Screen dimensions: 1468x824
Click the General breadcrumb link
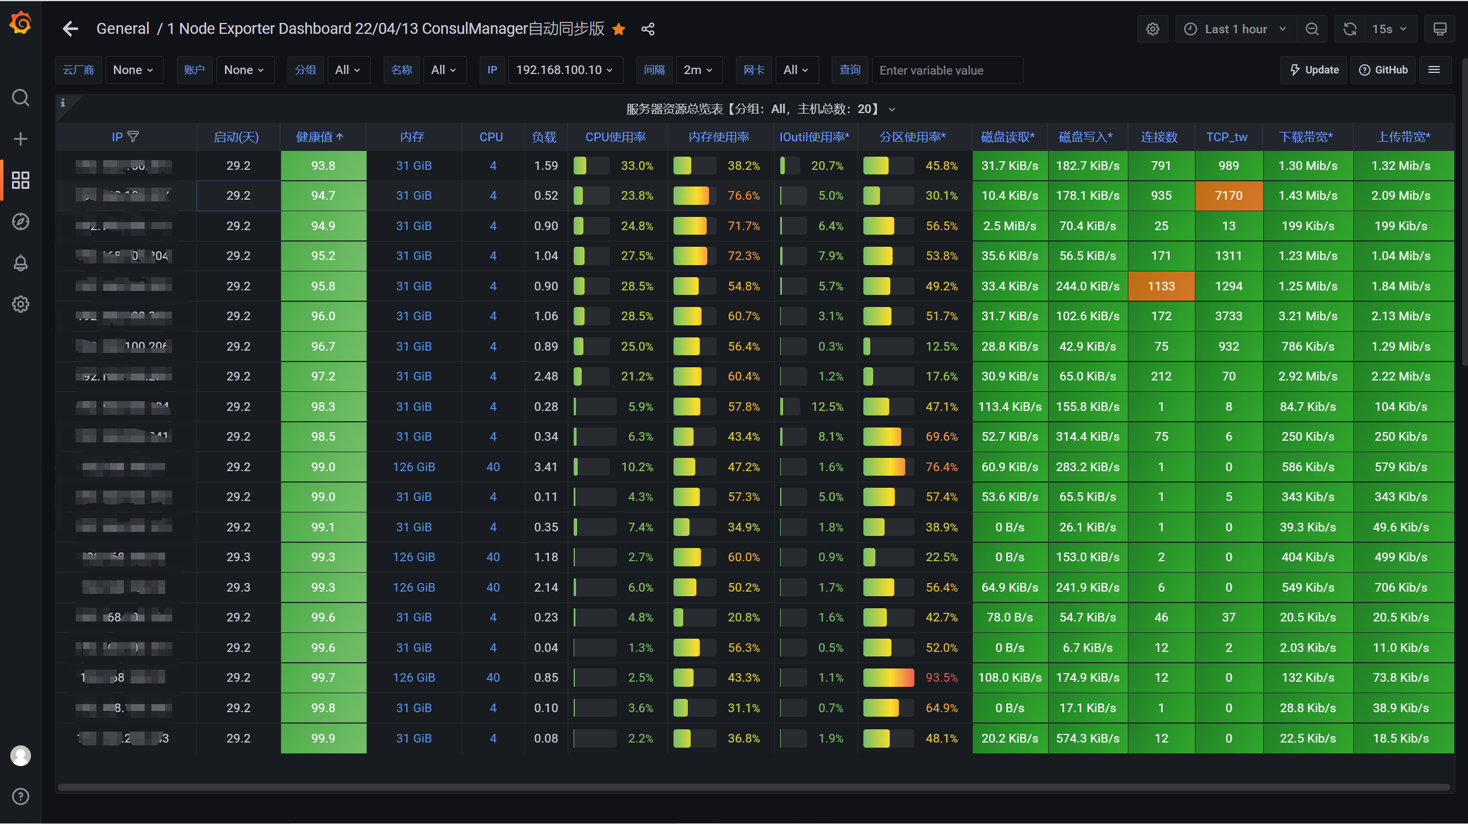(123, 29)
